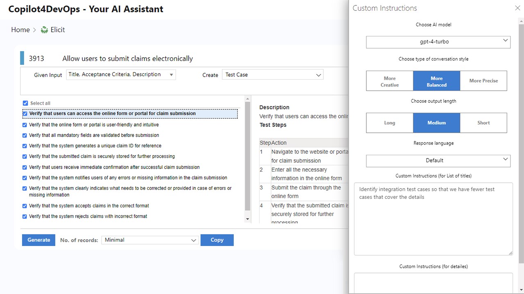Uncheck 'system notifies users of any errors' checkbox
The image size is (524, 294).
tap(25, 178)
